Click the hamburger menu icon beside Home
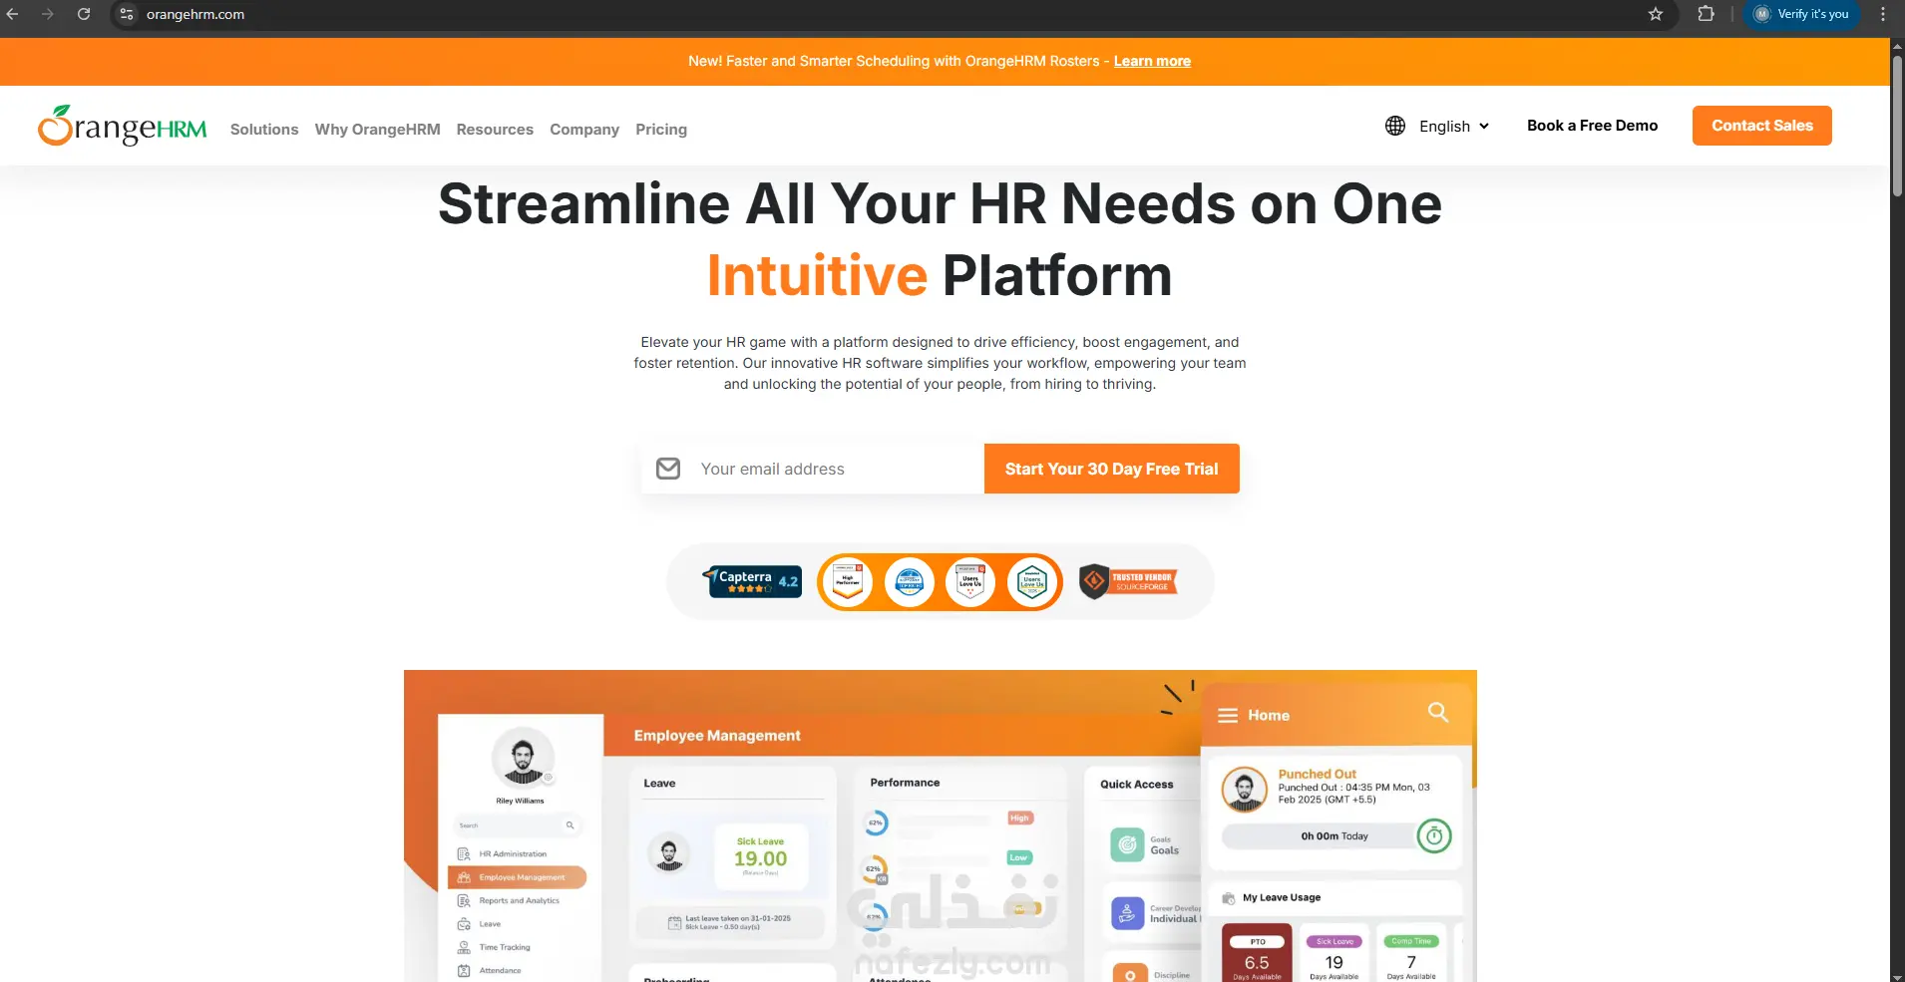Image resolution: width=1905 pixels, height=982 pixels. (1228, 716)
